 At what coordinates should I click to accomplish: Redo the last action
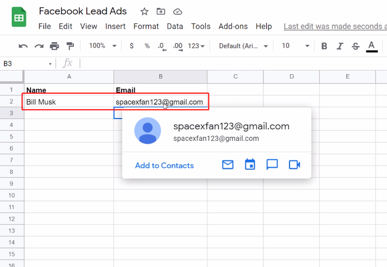click(39, 46)
